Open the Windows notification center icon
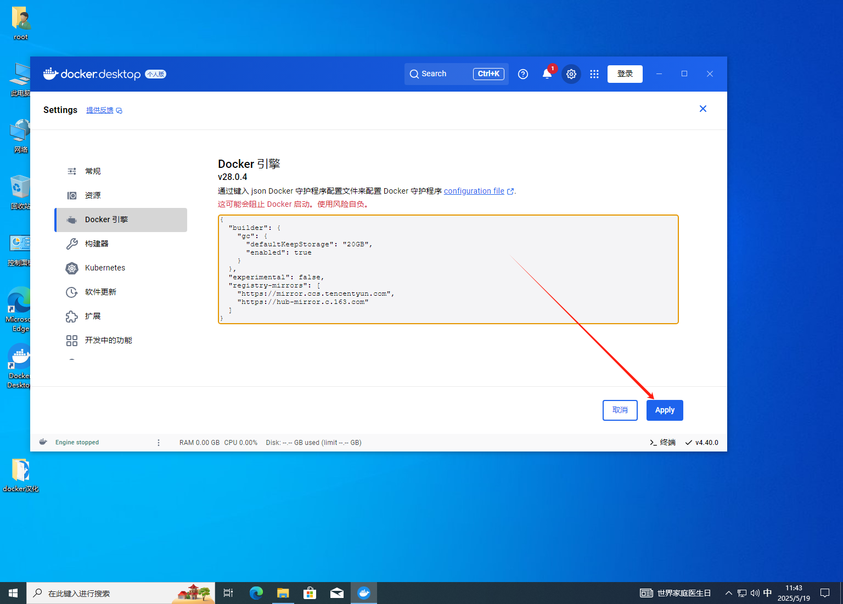The image size is (843, 604). 825,593
